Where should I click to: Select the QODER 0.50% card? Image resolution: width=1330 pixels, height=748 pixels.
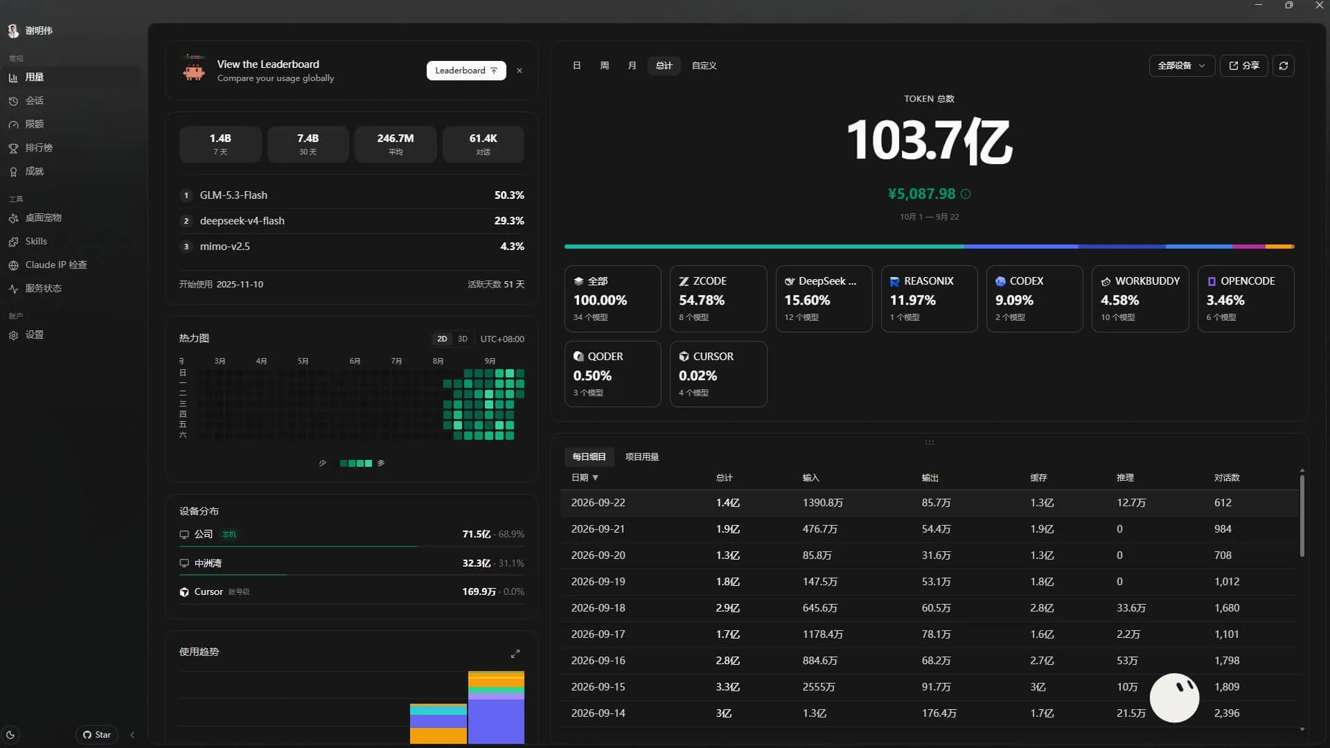(613, 374)
